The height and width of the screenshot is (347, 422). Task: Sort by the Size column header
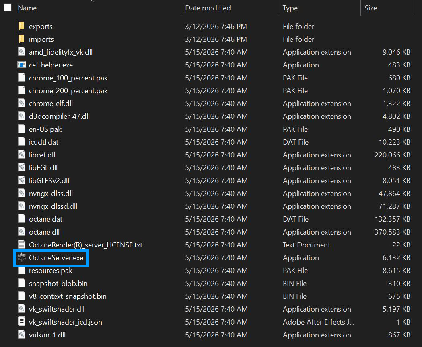pos(371,8)
